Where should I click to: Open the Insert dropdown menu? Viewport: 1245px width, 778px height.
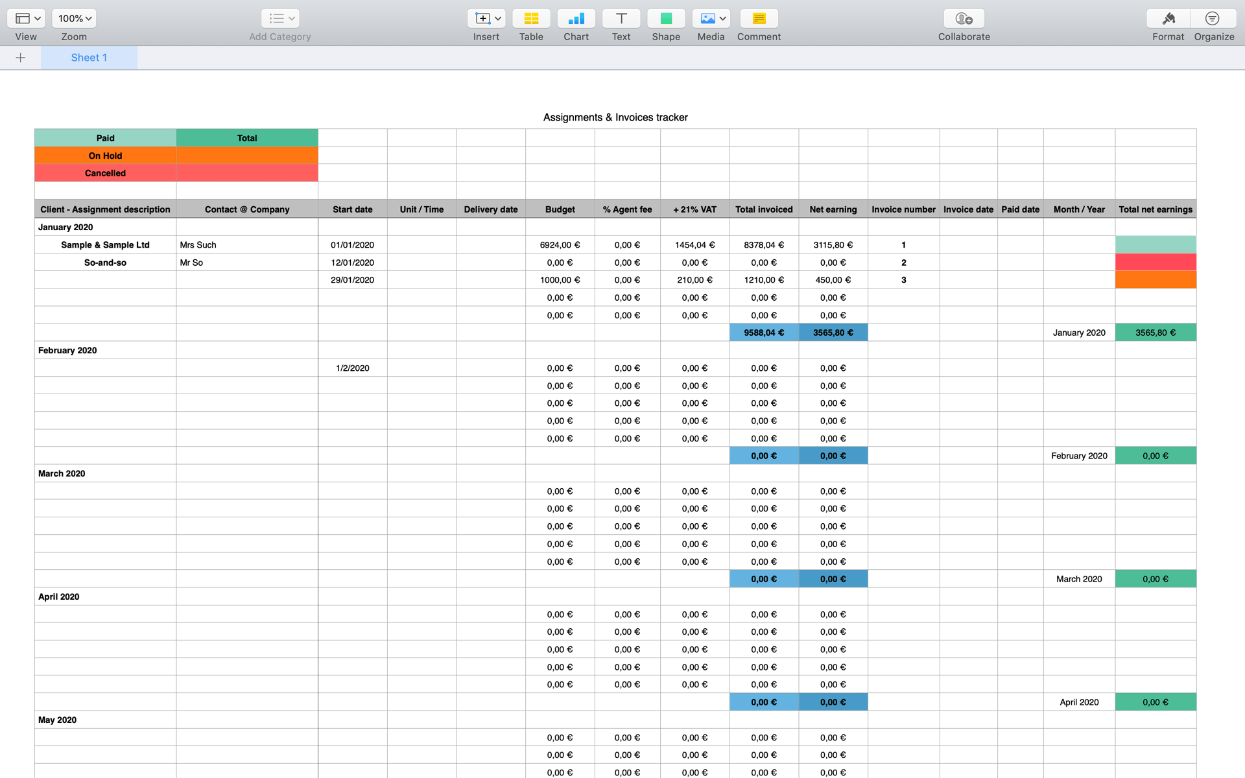[x=486, y=19]
